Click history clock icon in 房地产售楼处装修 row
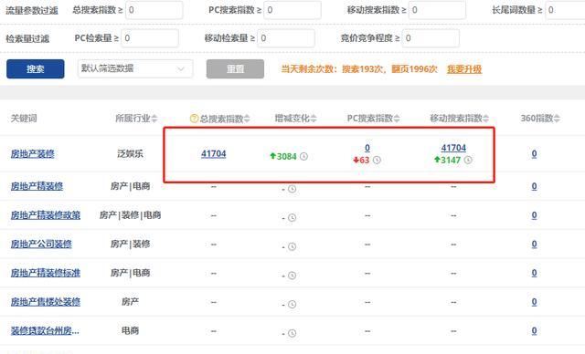585x354 pixels. click(292, 305)
